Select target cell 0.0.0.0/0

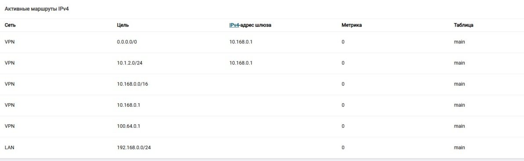pyautogui.click(x=127, y=42)
